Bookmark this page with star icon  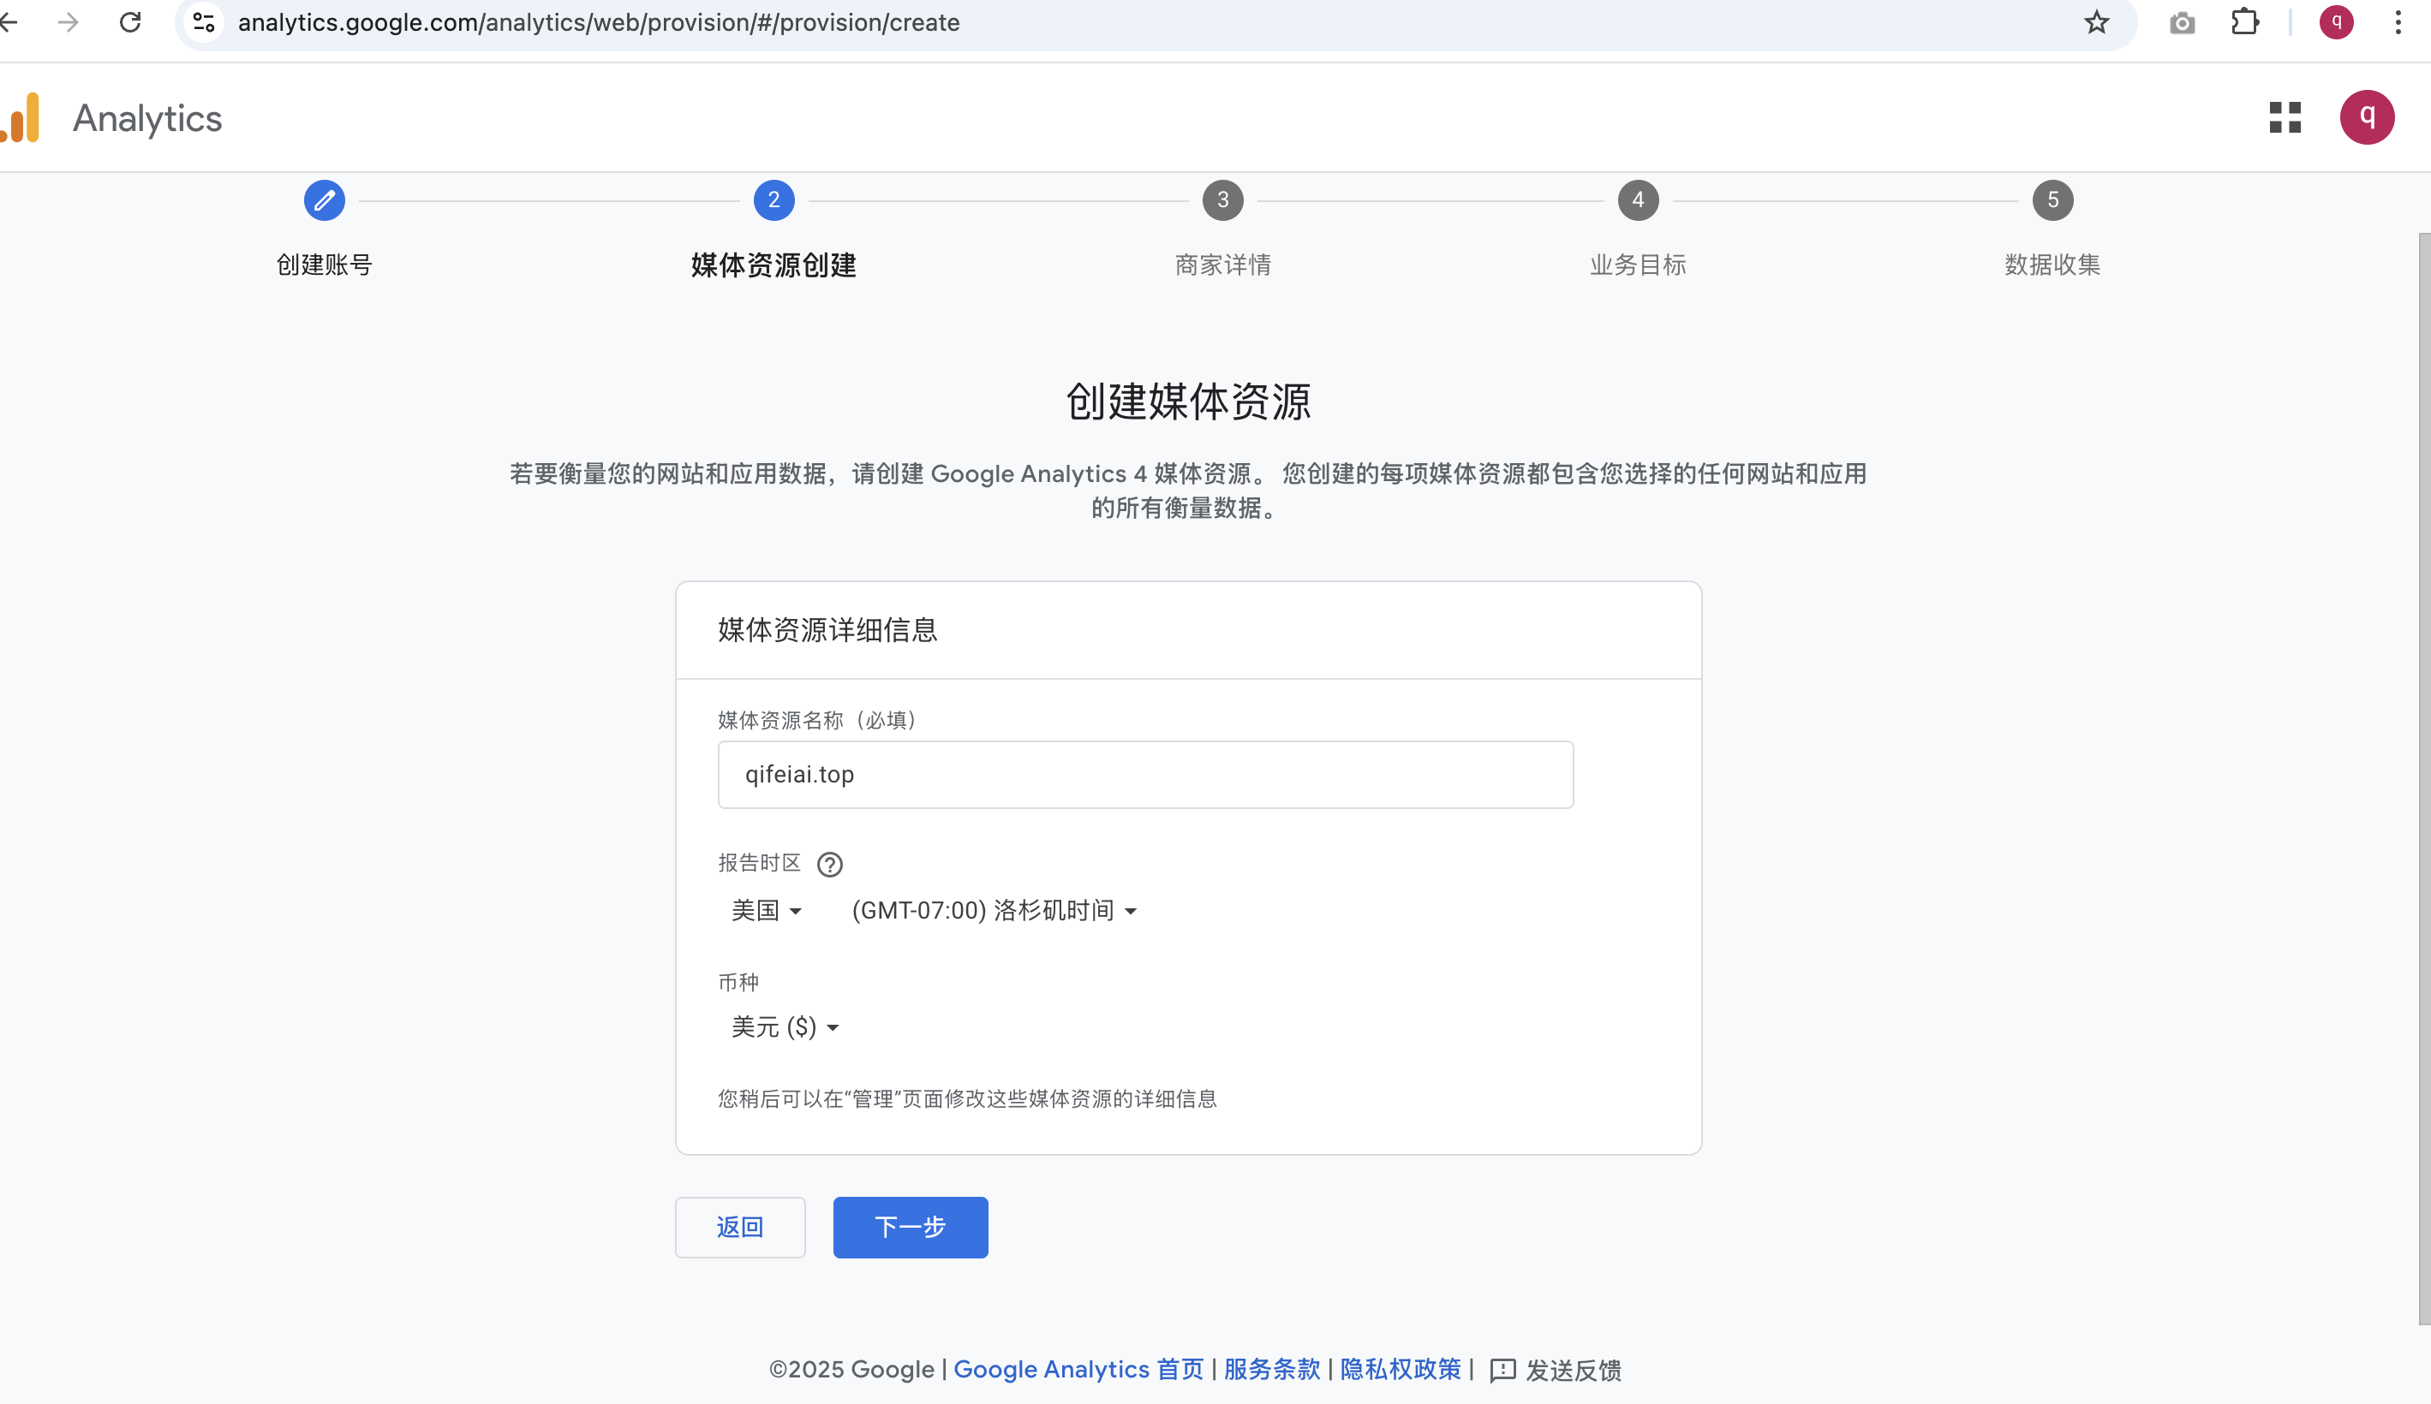tap(2096, 22)
